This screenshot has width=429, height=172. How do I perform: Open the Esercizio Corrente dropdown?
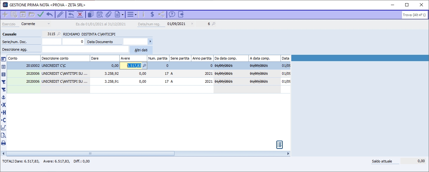49,24
